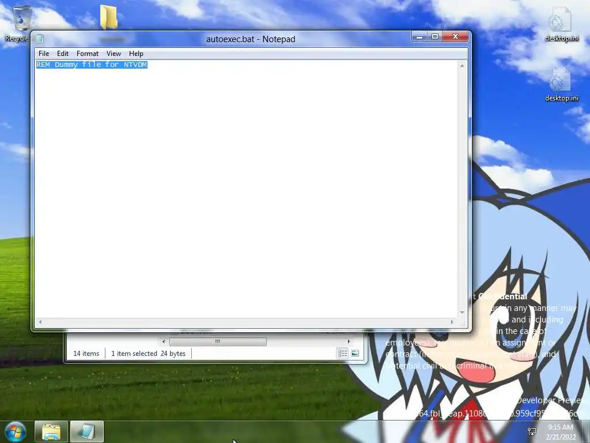Screen dimensions: 590x443
Task: Click Notepad horizontal scrollbar left arrow
Action: tap(40, 322)
